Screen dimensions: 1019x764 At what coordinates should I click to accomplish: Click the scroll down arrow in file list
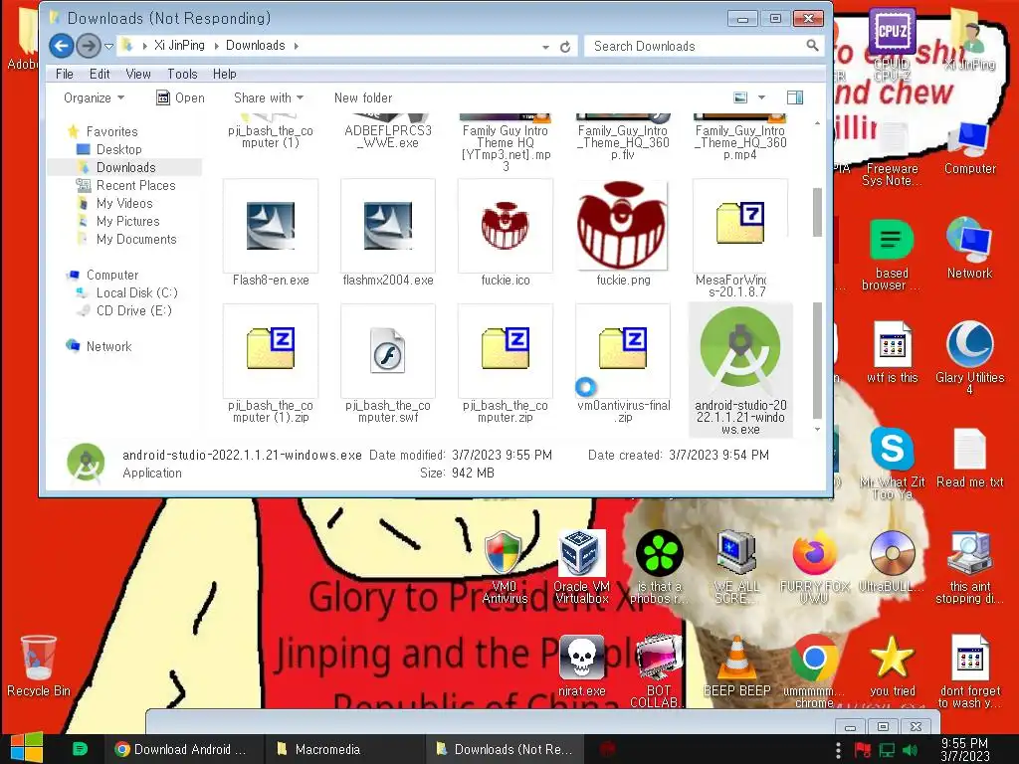tap(817, 430)
